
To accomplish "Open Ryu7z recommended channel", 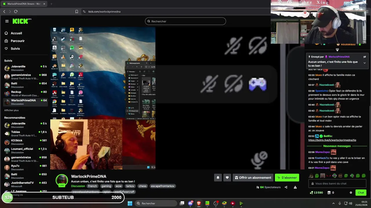I will (x=26, y=168).
